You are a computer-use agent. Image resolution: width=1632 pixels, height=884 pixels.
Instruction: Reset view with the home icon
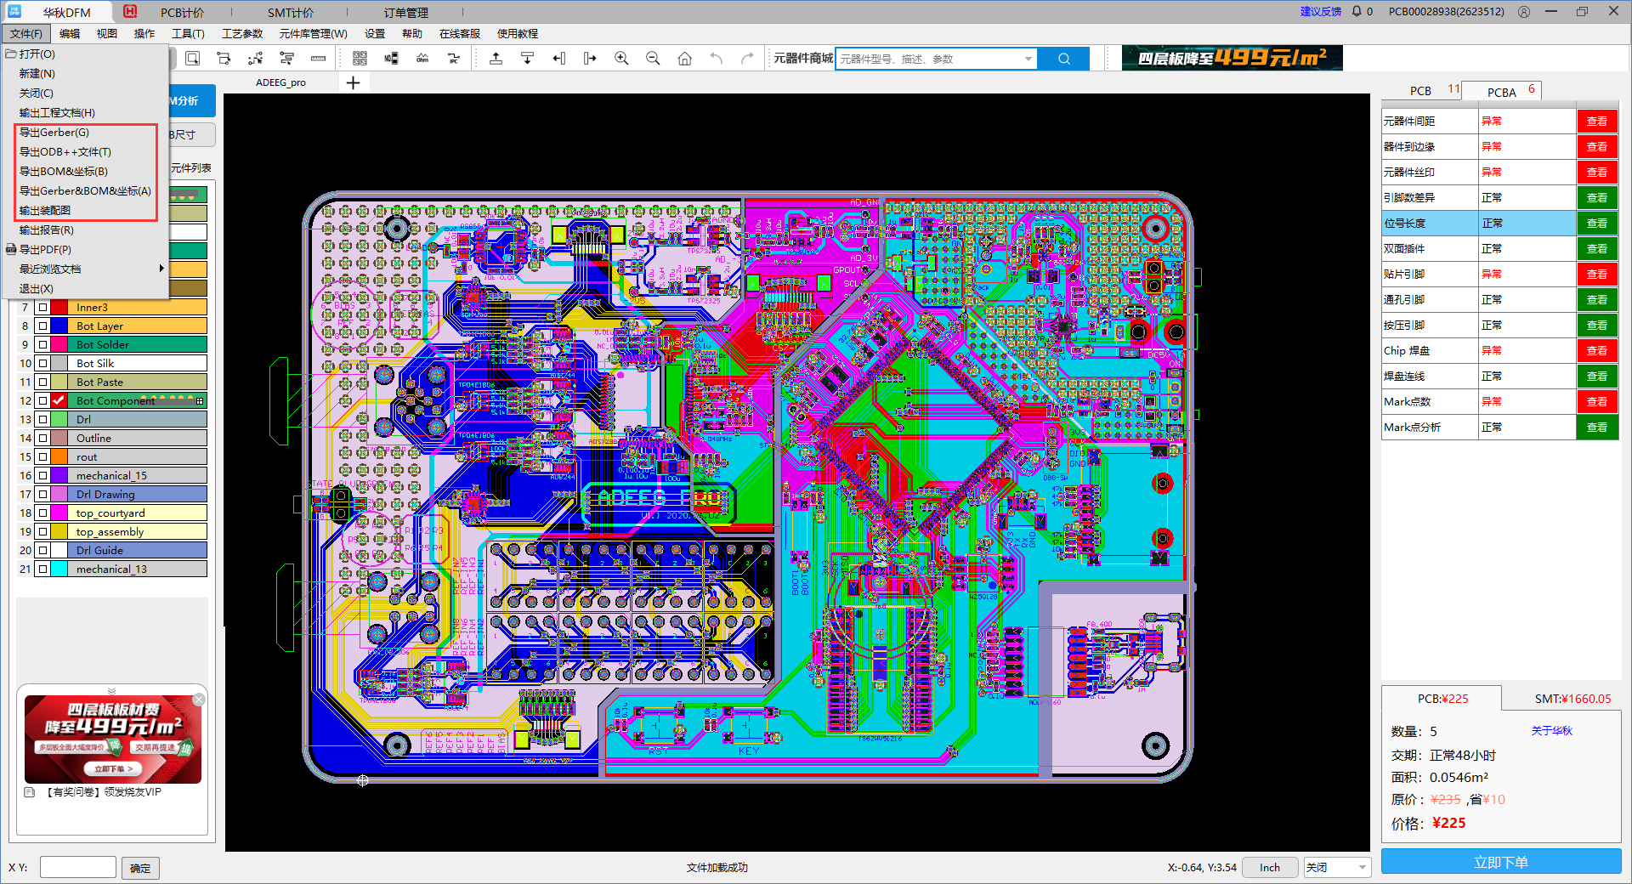pos(685,59)
